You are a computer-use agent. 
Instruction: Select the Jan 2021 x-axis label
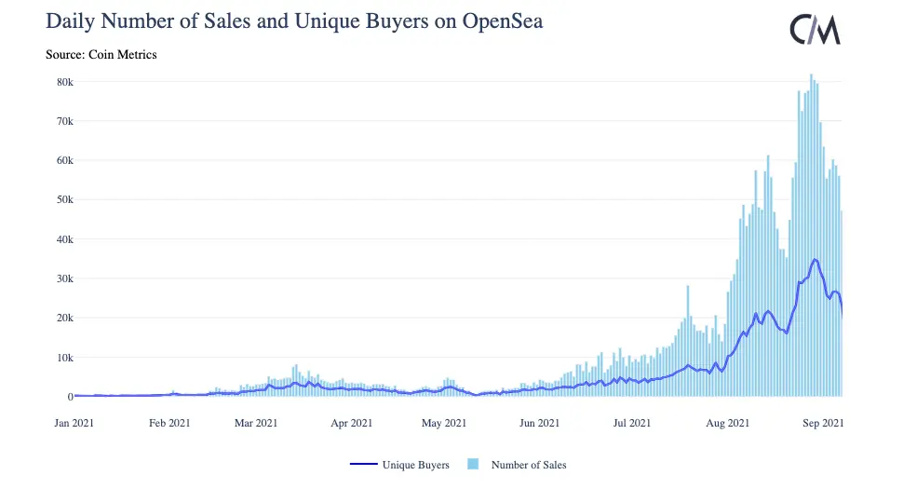point(74,423)
